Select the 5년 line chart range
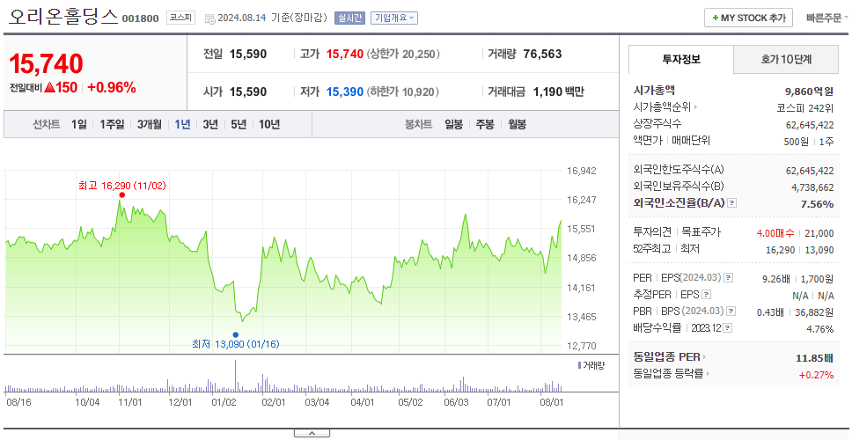Screen dimensions: 852x440 click(239, 124)
